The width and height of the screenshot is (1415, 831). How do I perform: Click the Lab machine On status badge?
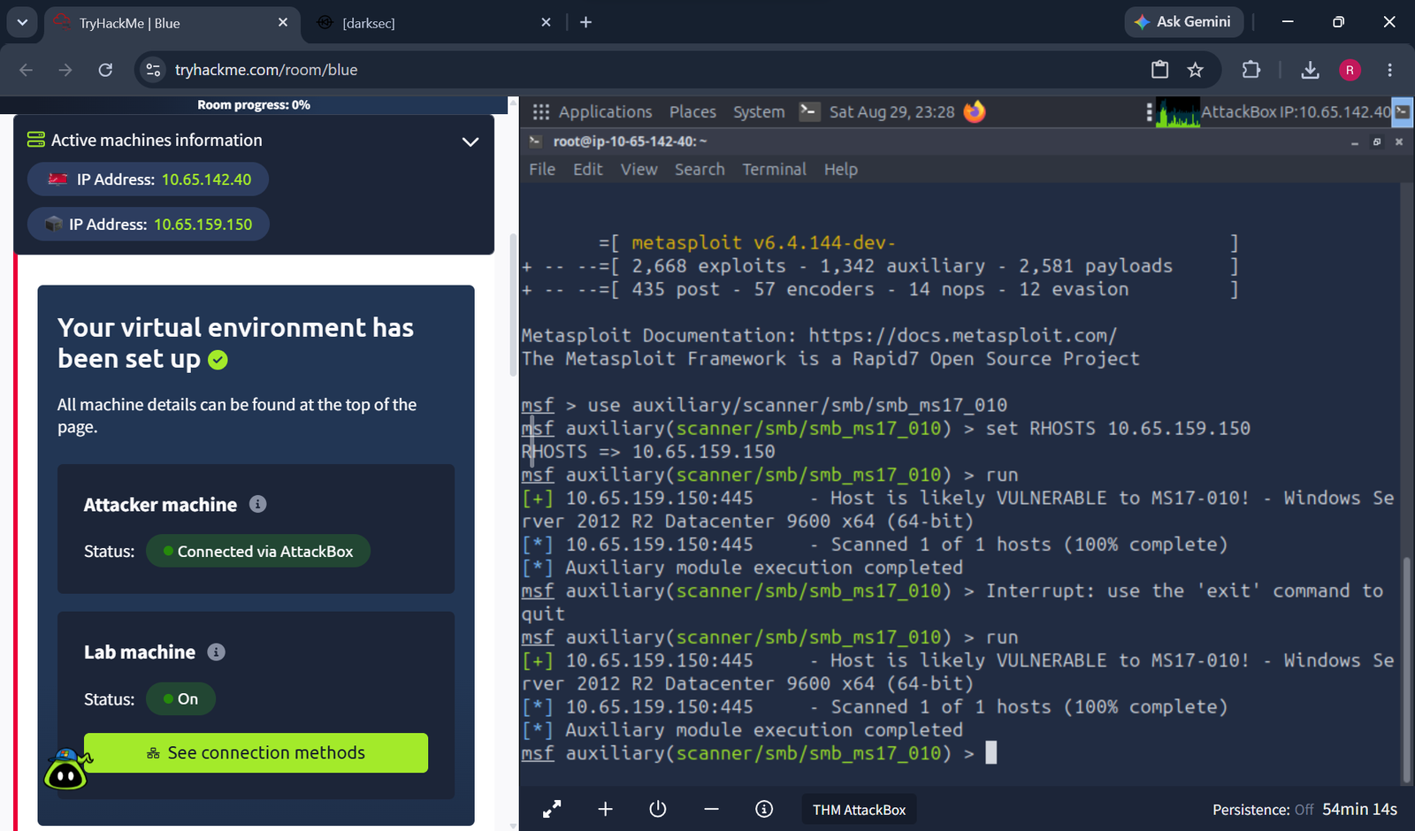[x=180, y=699]
